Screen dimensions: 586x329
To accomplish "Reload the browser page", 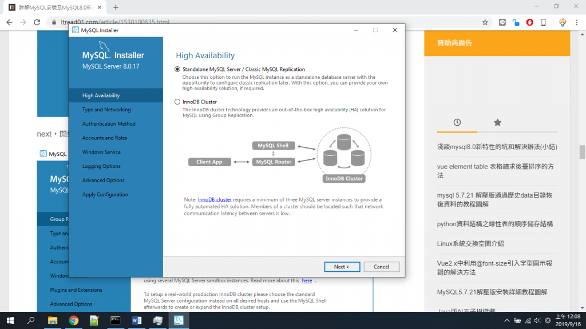I will coord(37,22).
